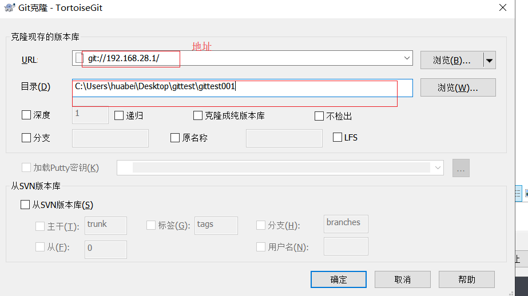Click the Putty key ellipsis button
The image size is (528, 296).
click(461, 168)
